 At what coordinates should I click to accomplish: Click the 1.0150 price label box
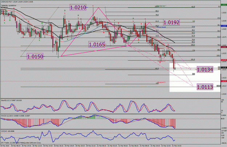click(x=35, y=56)
